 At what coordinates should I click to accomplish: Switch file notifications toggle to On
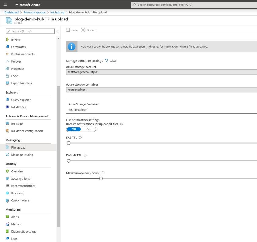click(x=88, y=129)
